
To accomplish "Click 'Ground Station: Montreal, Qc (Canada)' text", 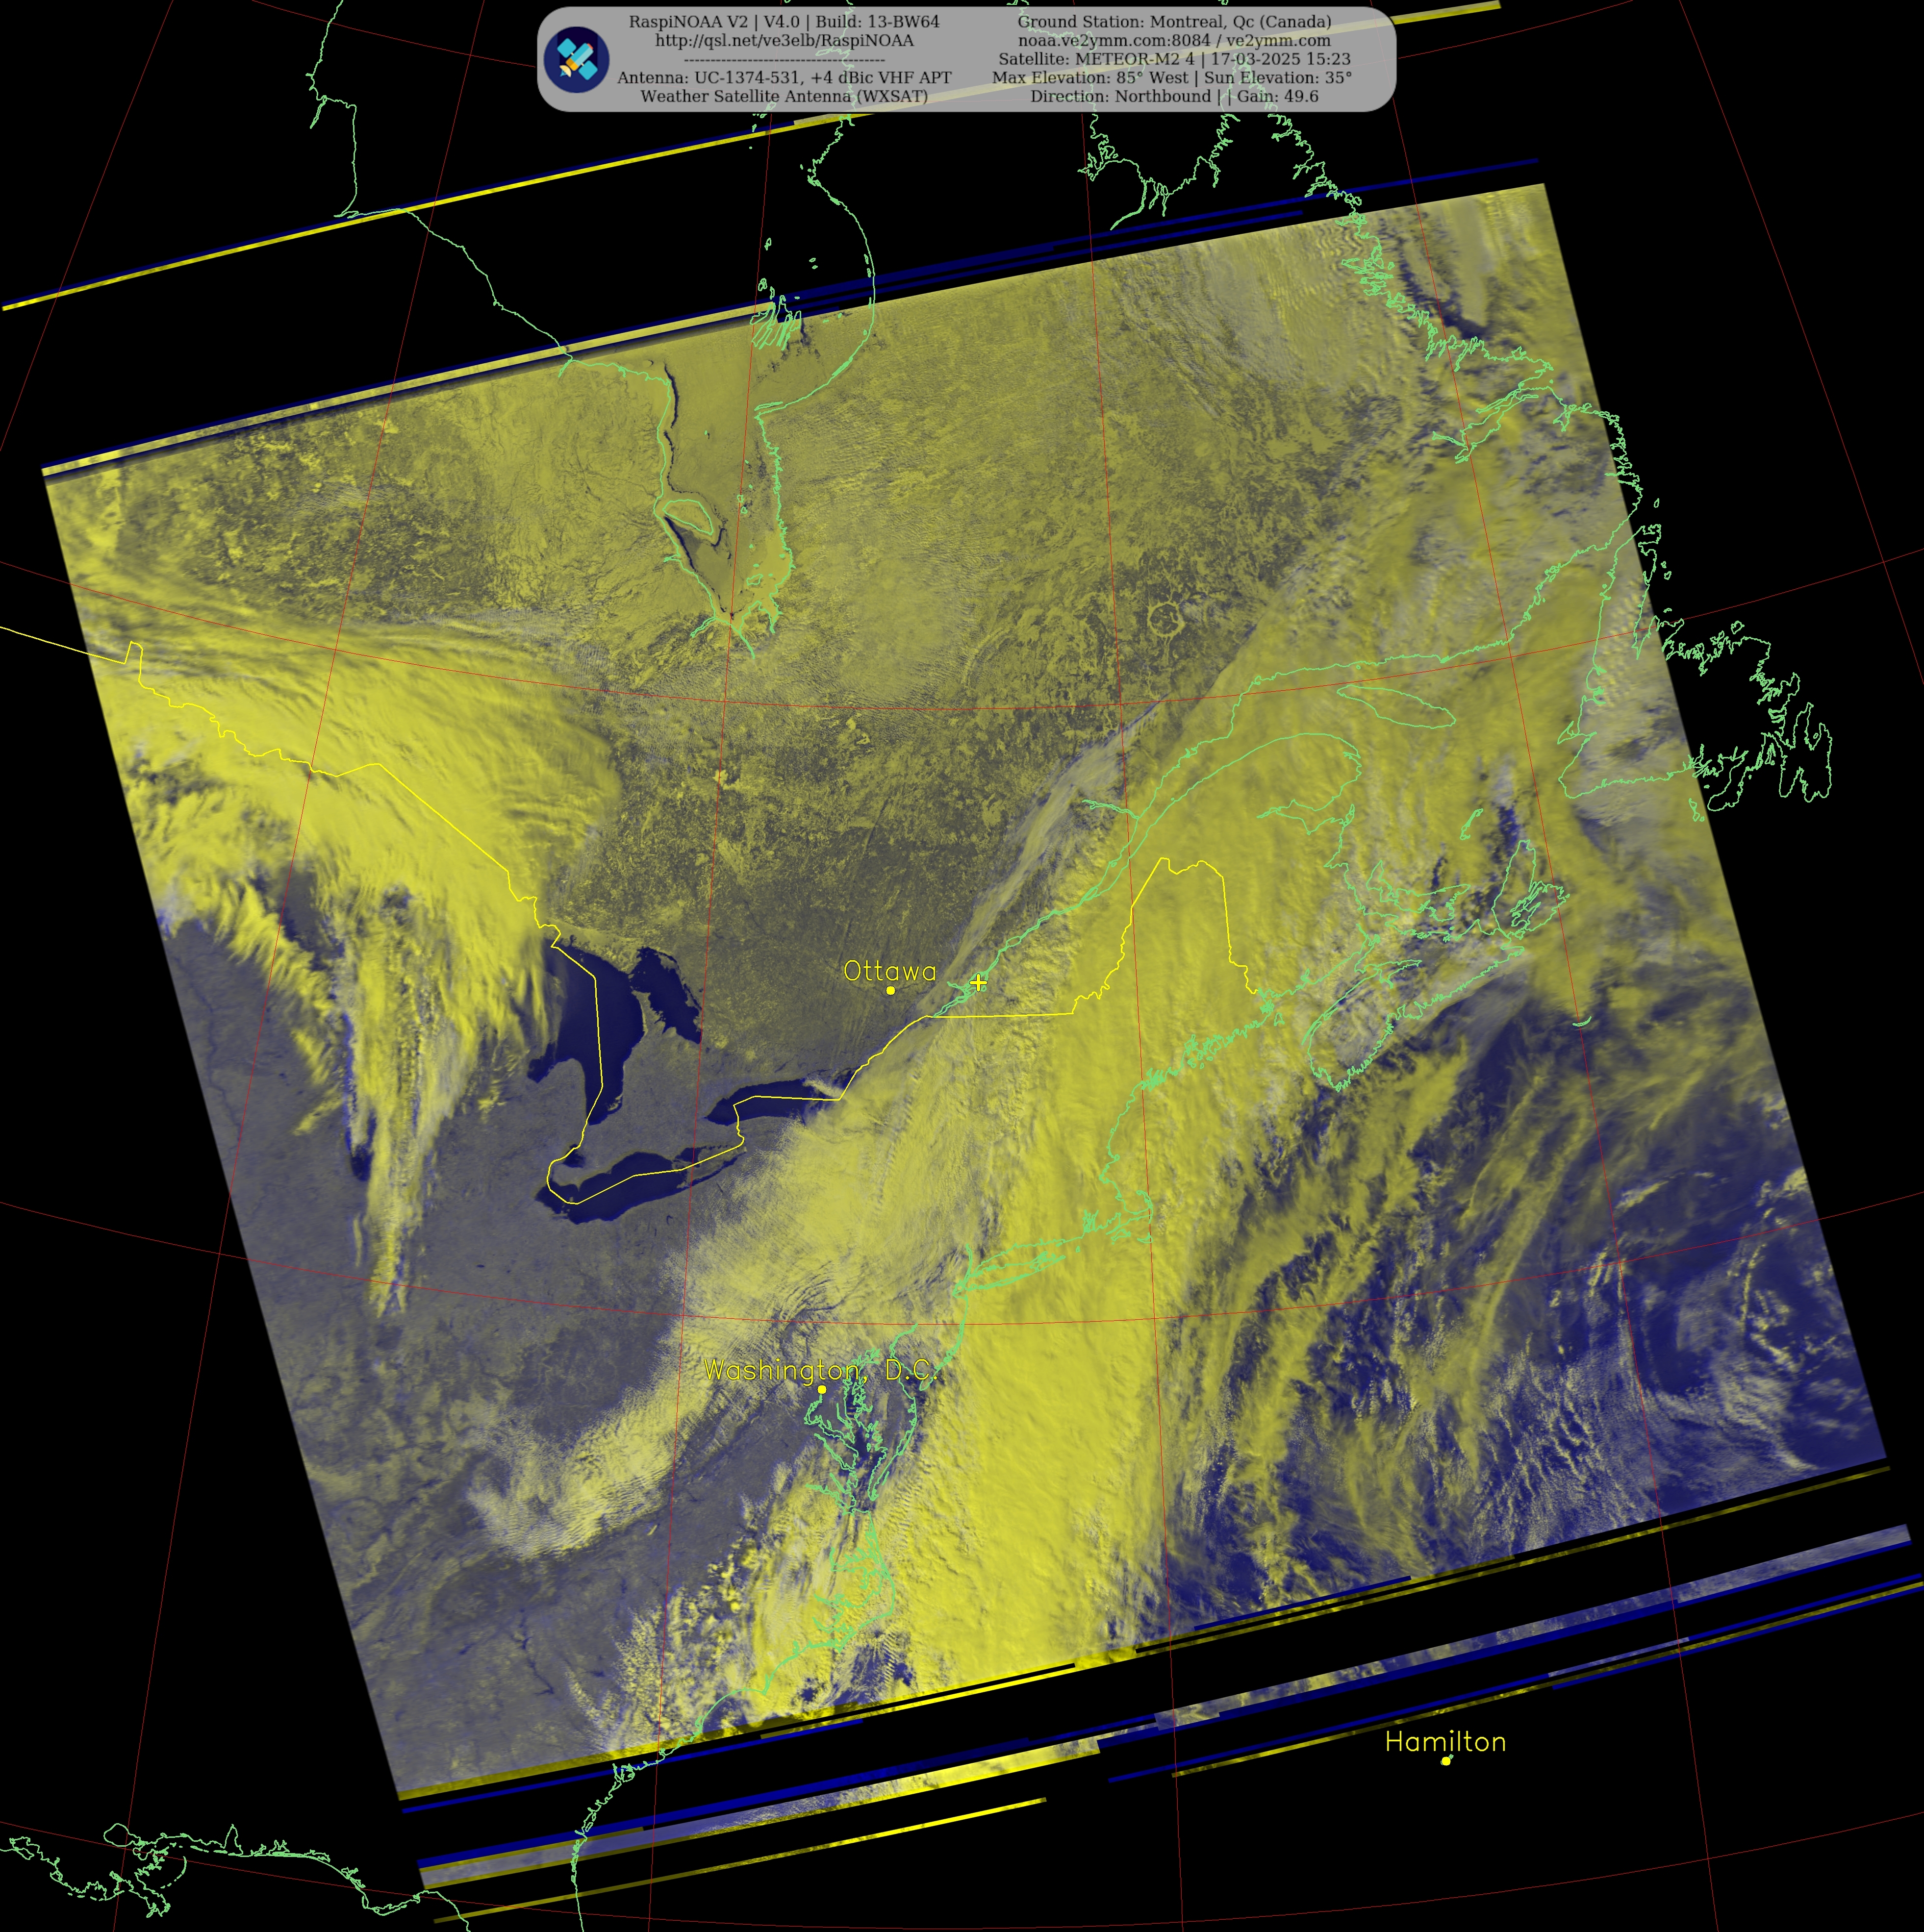I will coord(1174,22).
